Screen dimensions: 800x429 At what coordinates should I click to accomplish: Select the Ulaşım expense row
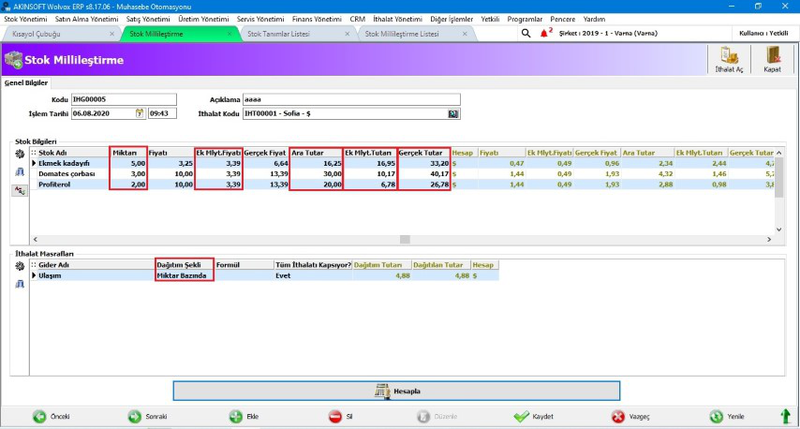[264, 275]
